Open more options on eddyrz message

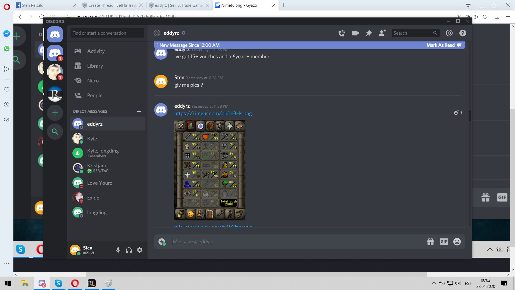click(x=462, y=113)
